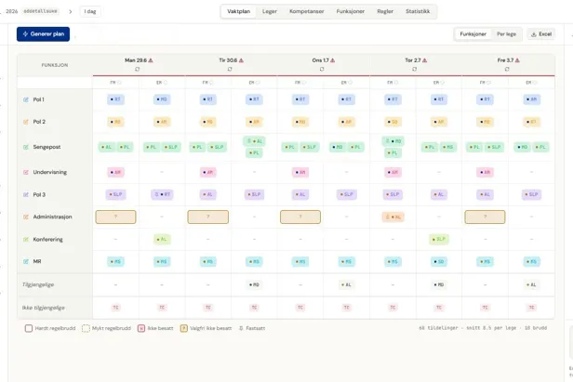The height and width of the screenshot is (382, 573).
Task: Click the Valgfri ikke besatt legend item
Action: point(207,328)
